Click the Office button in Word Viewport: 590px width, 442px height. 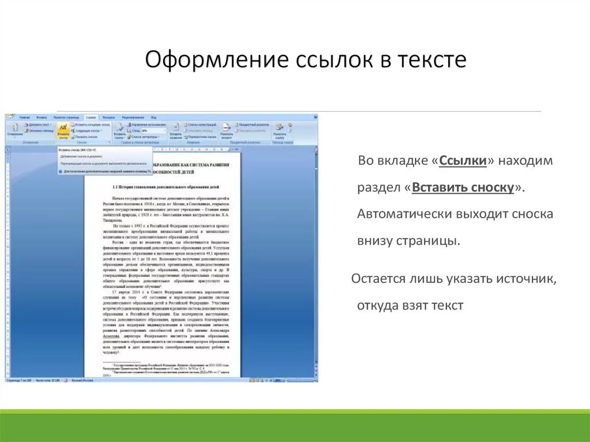pyautogui.click(x=9, y=116)
